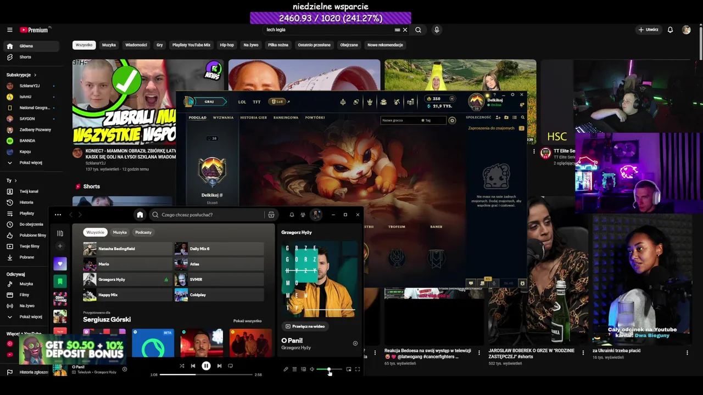Select the Muzyka filter in Spotify
The image size is (703, 395).
coord(120,232)
